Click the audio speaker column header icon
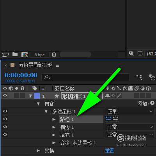The width and height of the screenshot is (156, 156). click(11, 89)
